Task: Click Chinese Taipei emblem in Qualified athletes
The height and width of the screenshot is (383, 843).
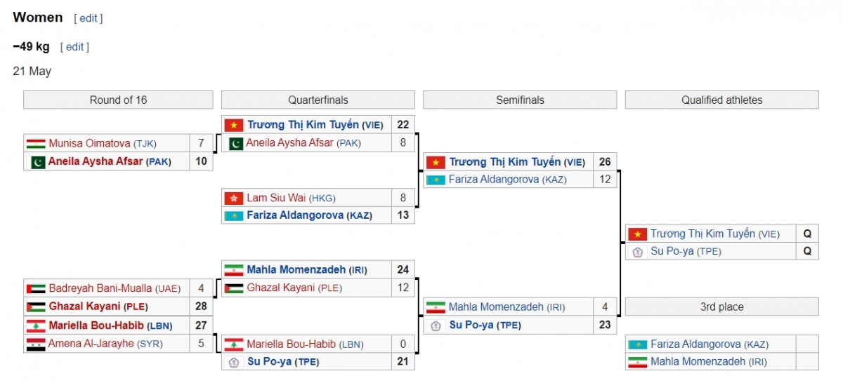Action: [637, 252]
